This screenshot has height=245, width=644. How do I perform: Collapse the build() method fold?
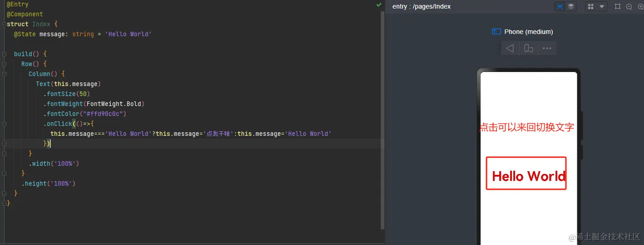pos(4,54)
